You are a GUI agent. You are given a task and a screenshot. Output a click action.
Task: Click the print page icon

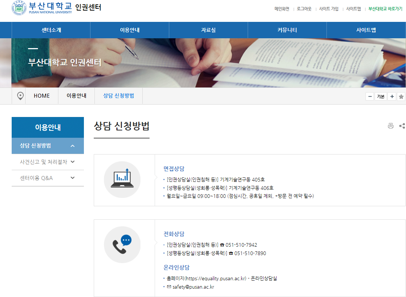[x=391, y=126]
